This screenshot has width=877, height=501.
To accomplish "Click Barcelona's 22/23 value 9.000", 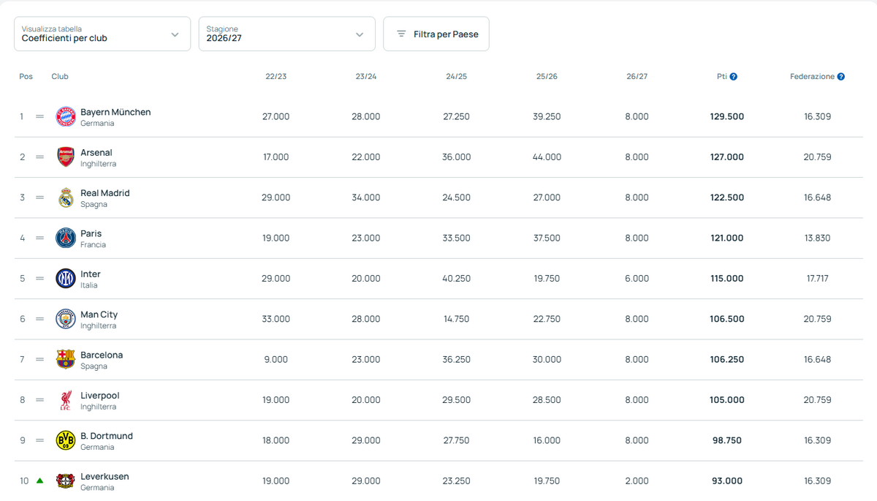I will (x=276, y=359).
